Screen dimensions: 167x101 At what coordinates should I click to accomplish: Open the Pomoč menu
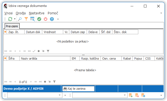(x=53, y=13)
